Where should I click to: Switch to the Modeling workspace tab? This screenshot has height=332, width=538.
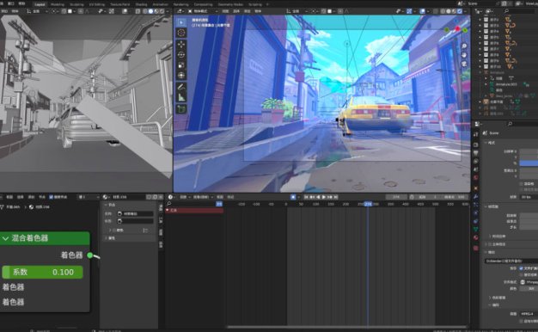point(58,4)
